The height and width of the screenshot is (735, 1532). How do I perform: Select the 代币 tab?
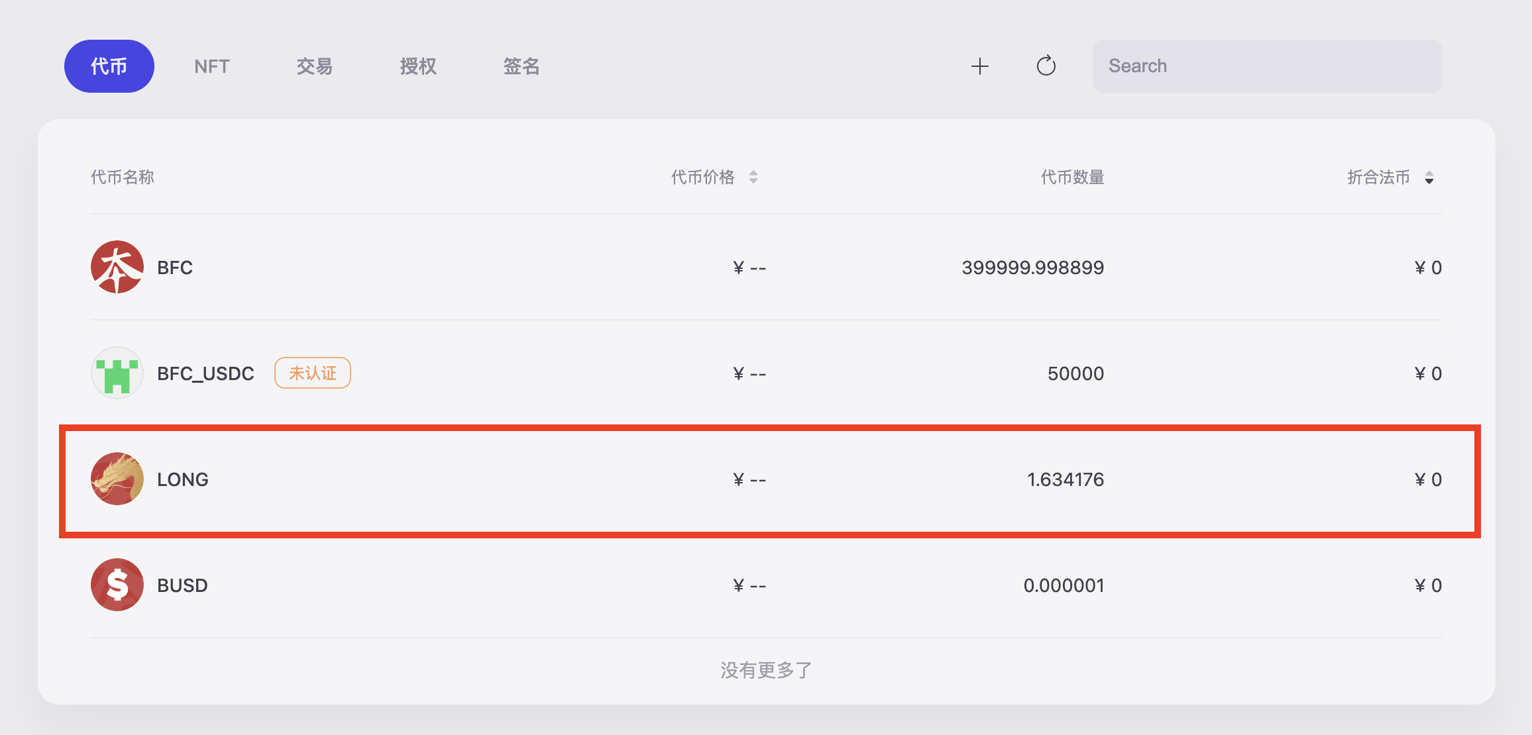[x=109, y=66]
